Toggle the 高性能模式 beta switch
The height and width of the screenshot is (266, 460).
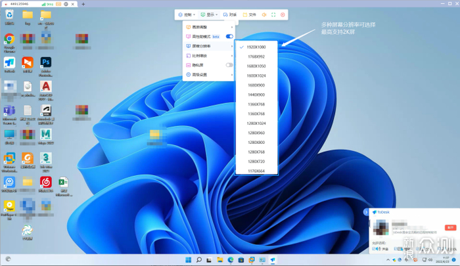(229, 37)
